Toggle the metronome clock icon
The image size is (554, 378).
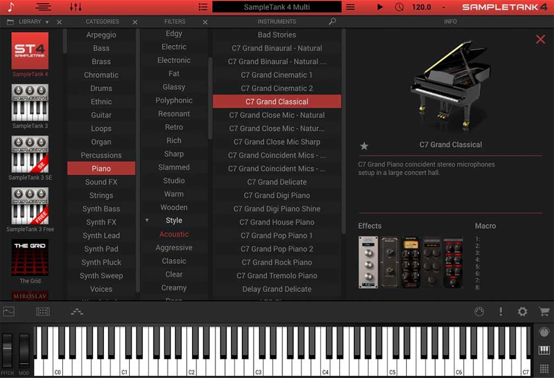coord(399,7)
